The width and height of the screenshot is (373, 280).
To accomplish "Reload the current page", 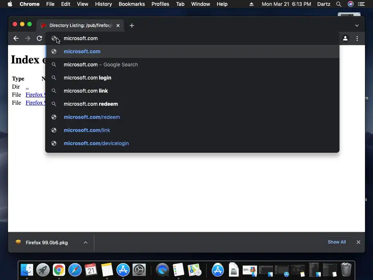I will pos(39,38).
